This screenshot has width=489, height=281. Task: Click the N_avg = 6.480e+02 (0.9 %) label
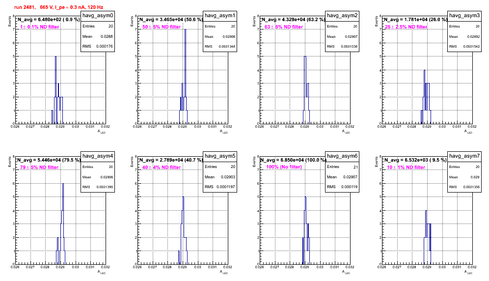tap(49, 20)
